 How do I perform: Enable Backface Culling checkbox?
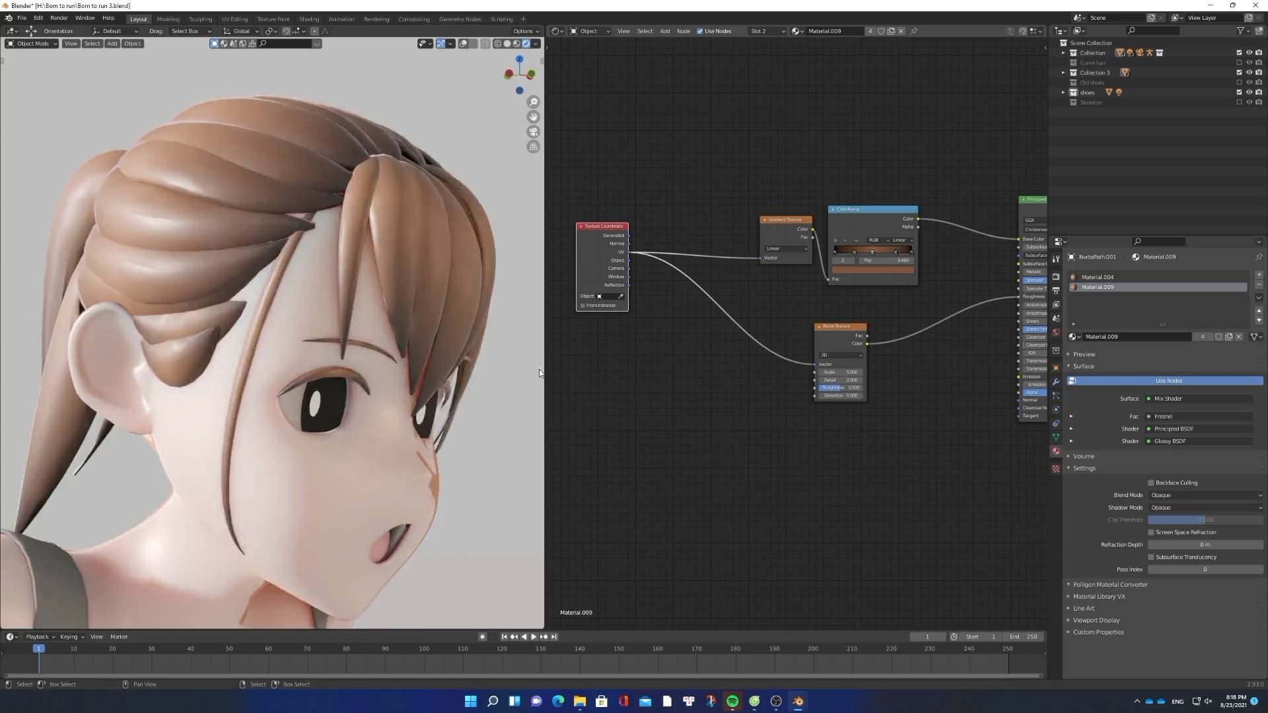1151,483
